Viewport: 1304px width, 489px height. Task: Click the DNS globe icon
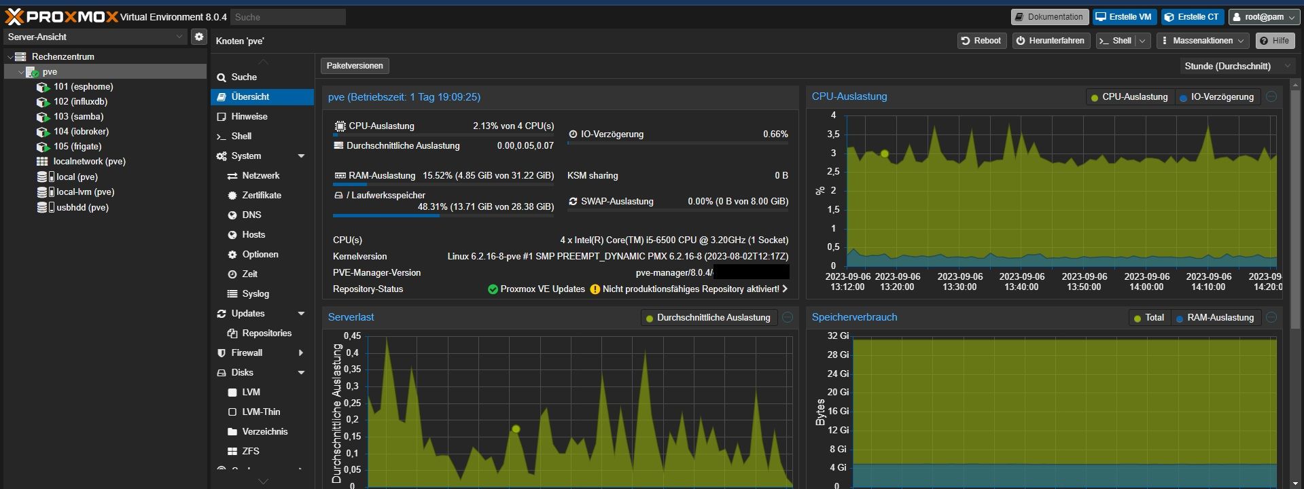point(232,215)
